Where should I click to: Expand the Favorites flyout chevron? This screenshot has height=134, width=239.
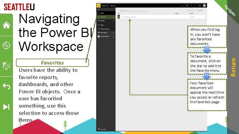[x=114, y=17]
